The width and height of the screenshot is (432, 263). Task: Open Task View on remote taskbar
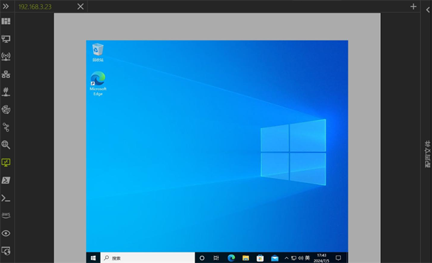[216, 258]
